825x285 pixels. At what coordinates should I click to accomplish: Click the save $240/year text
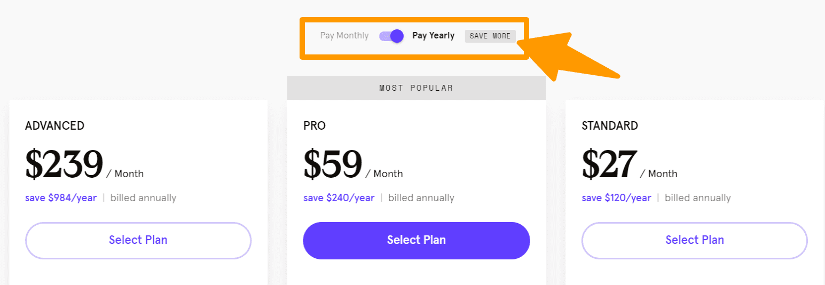[x=339, y=198]
